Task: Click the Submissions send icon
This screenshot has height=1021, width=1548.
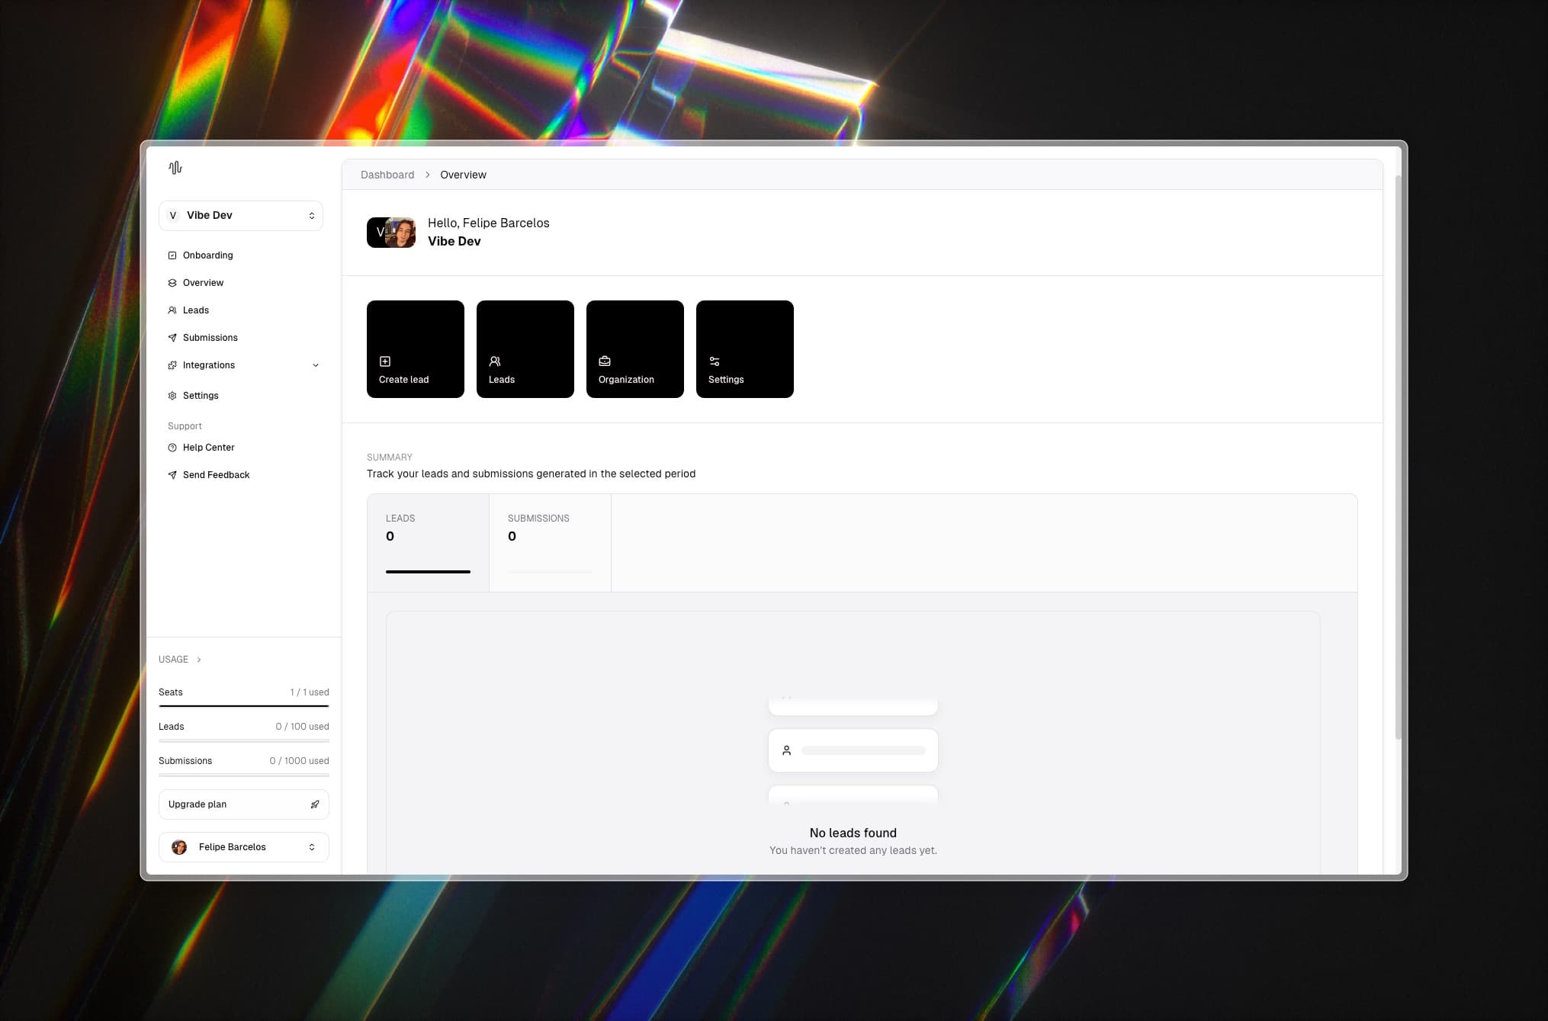Action: pos(172,337)
